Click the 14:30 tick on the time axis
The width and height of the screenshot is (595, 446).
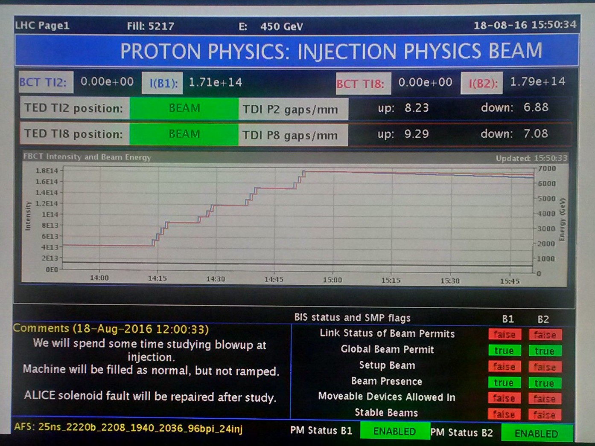tap(216, 279)
